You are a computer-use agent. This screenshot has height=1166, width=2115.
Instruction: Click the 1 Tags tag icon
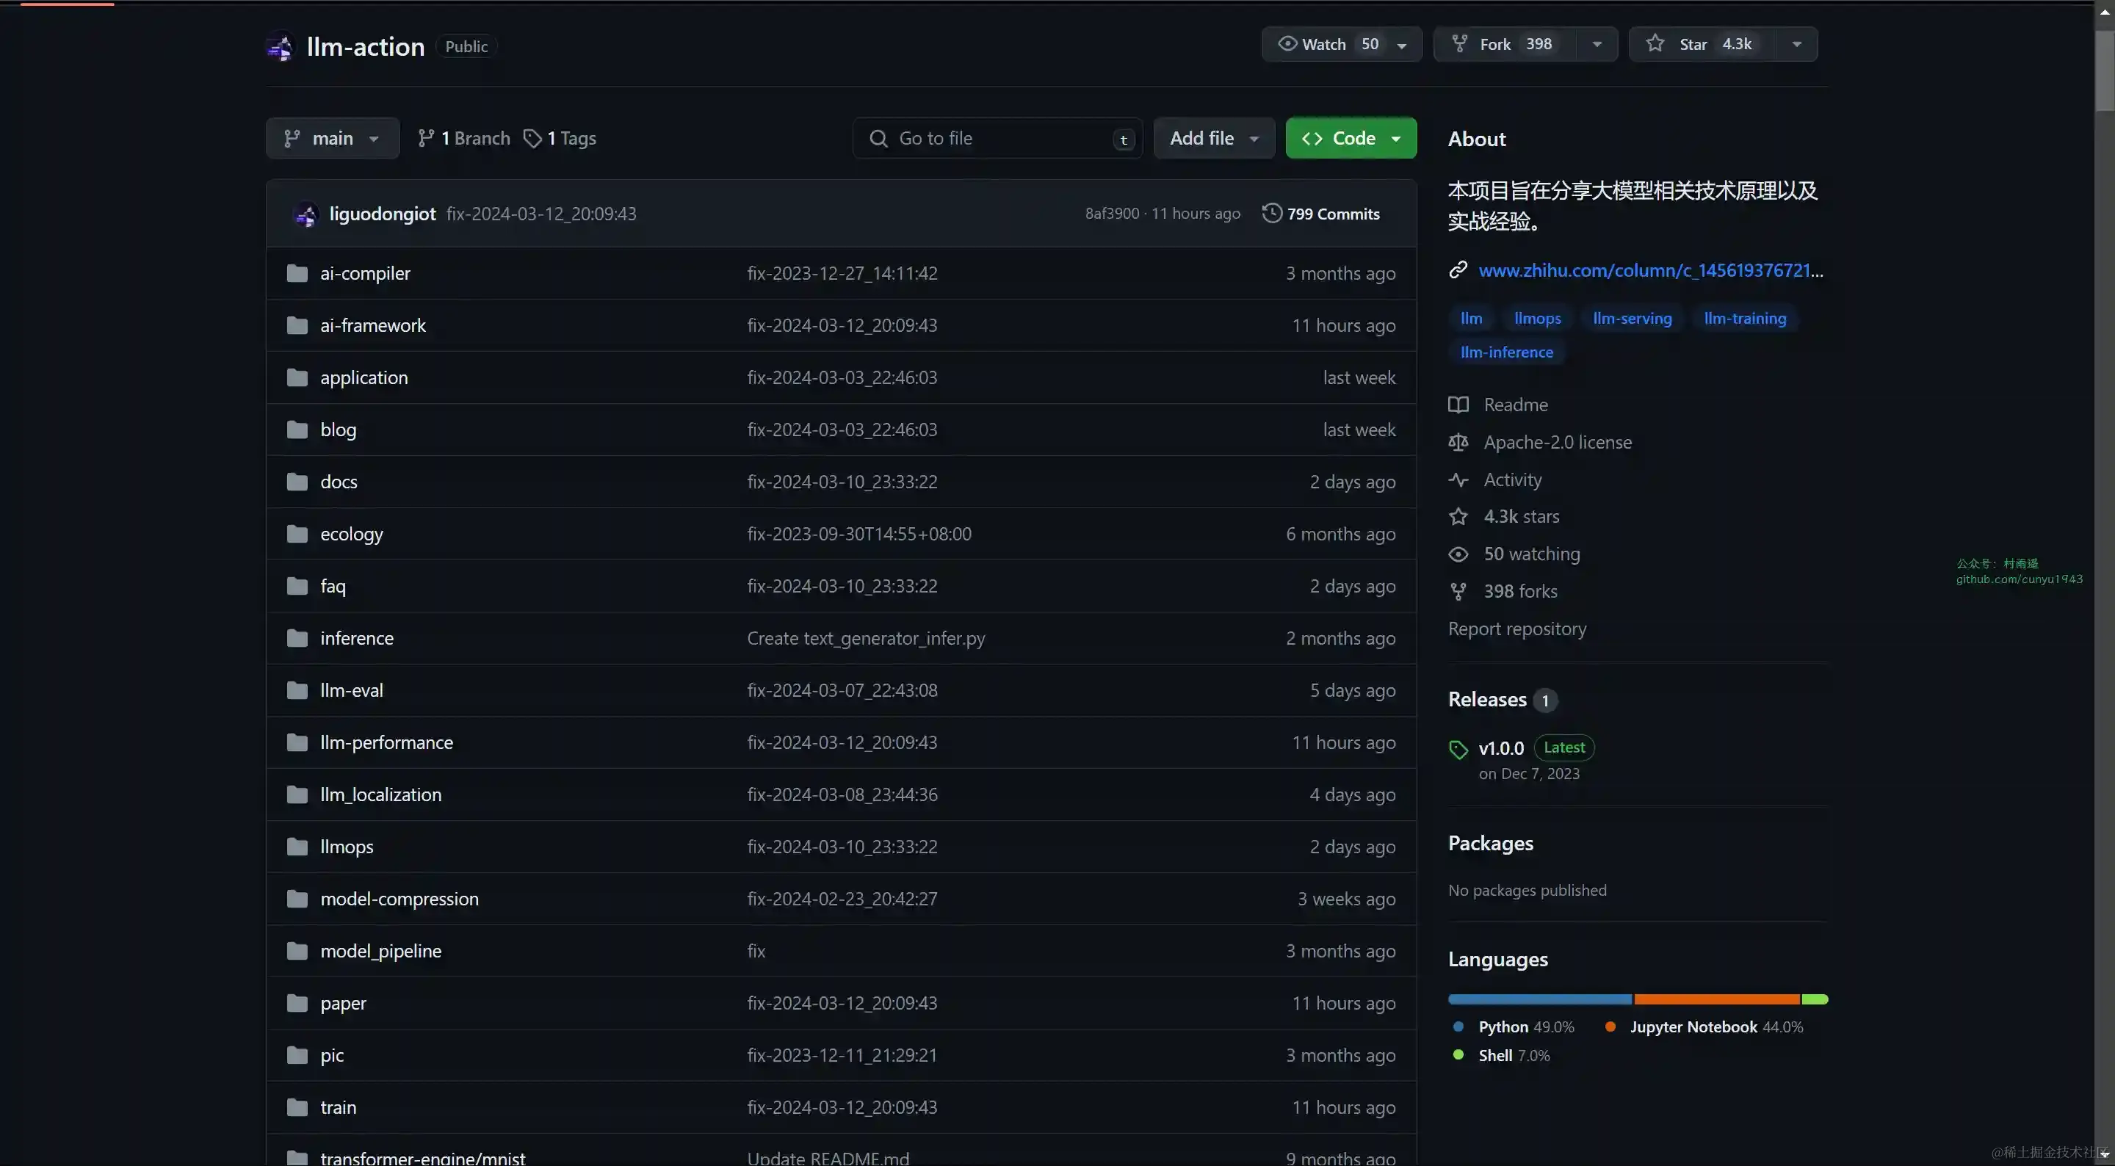pyautogui.click(x=533, y=138)
